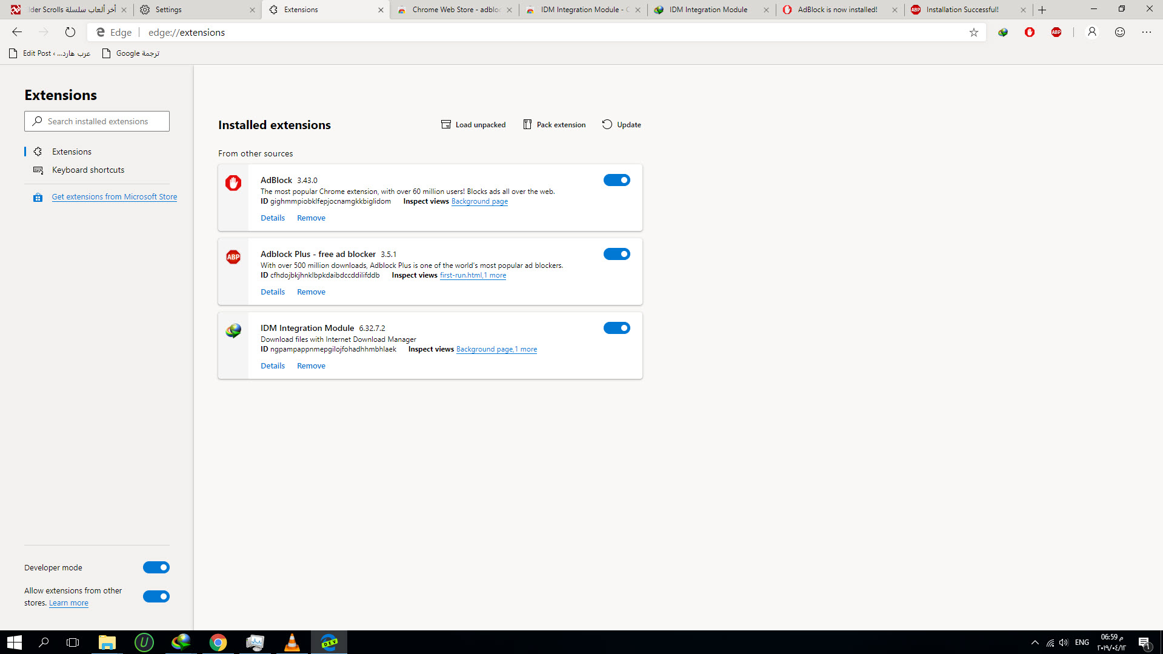
Task: Click Load unpacked button
Action: pyautogui.click(x=473, y=124)
